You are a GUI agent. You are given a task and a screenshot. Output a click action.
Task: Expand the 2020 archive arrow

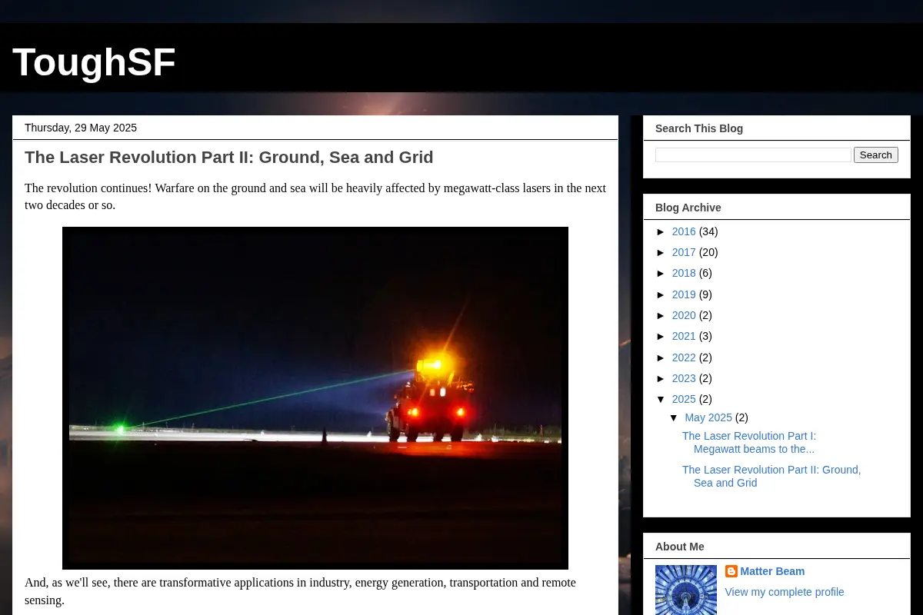click(661, 315)
